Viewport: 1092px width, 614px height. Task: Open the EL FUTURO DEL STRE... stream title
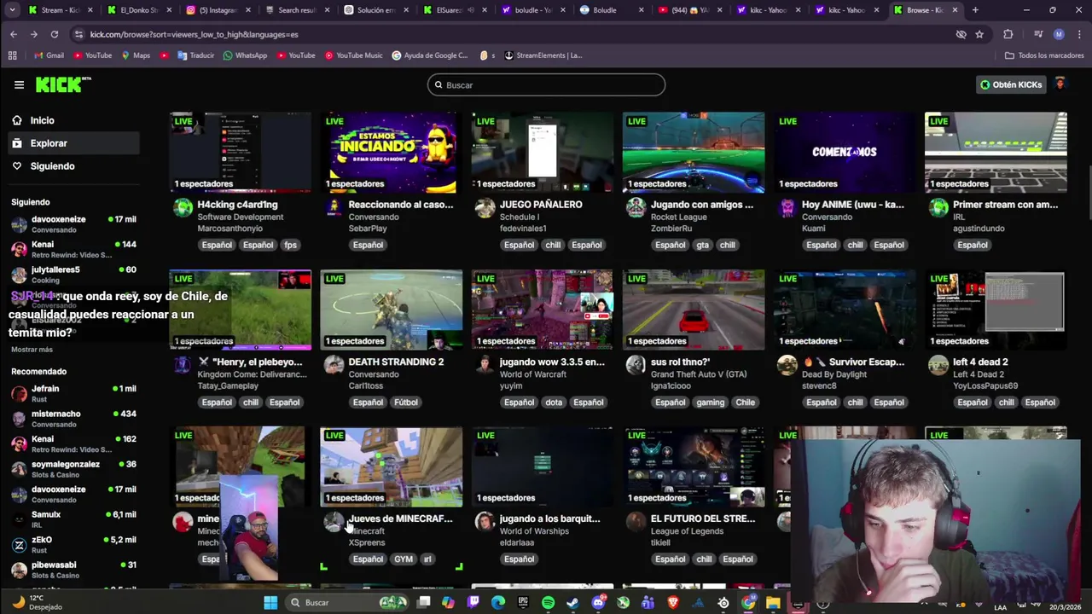tap(702, 518)
